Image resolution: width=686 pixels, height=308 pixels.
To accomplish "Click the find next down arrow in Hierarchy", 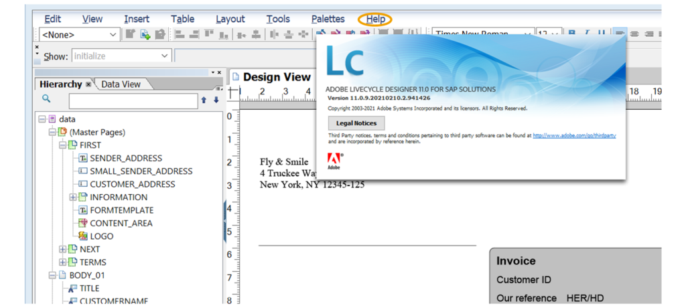I will tap(216, 100).
